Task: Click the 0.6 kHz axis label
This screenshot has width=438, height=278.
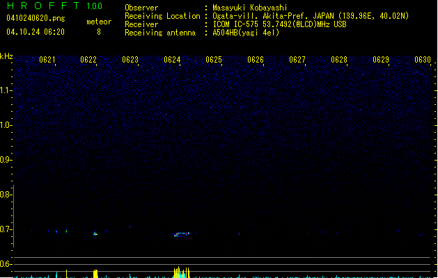Action: [6, 264]
